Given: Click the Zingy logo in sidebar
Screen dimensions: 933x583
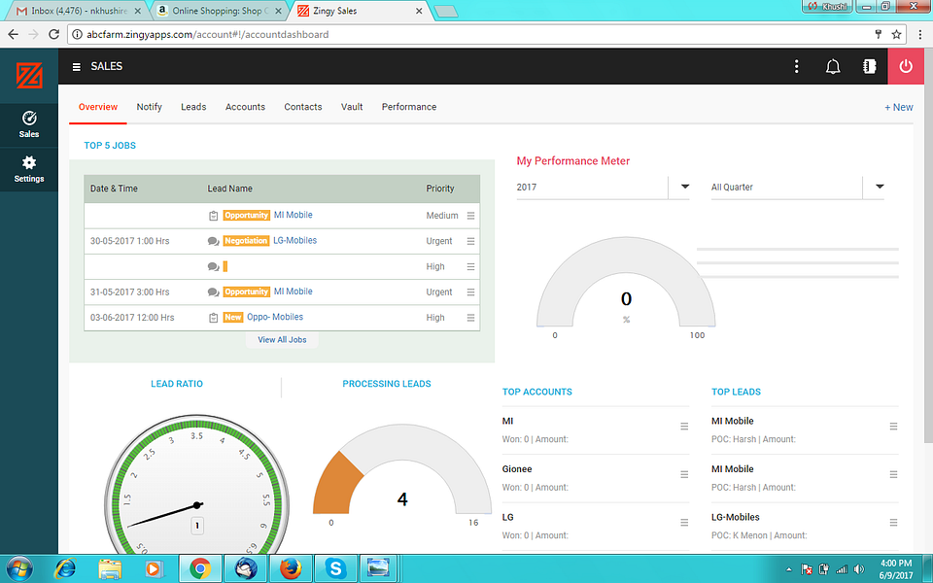Looking at the screenshot, I should click(29, 75).
